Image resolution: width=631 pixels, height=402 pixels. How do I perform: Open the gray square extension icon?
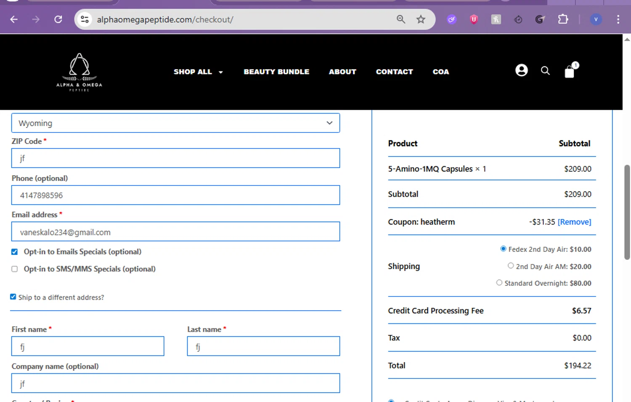coord(496,19)
